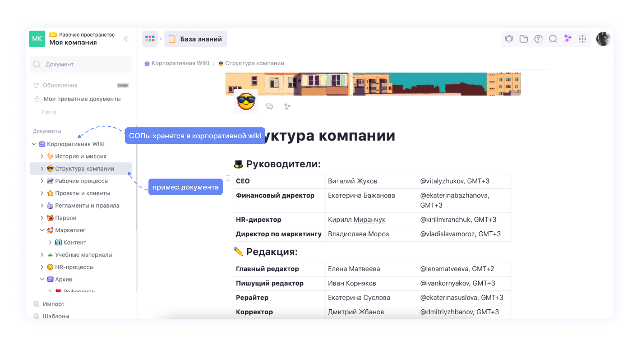Collapse the Маркетинг subsection
The image size is (639, 347).
pos(42,230)
